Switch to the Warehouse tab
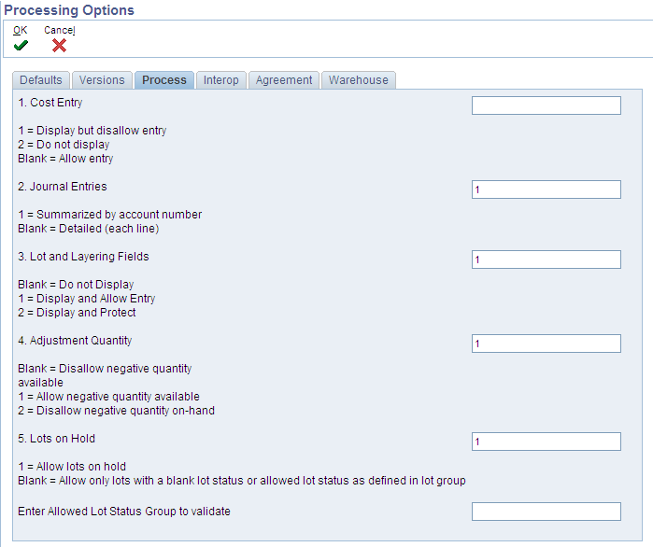The image size is (653, 547). [x=359, y=80]
